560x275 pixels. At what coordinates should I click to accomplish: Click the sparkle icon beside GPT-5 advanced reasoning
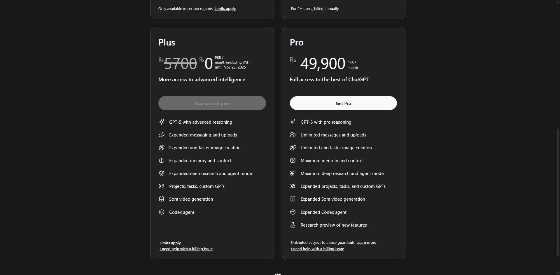pos(162,122)
